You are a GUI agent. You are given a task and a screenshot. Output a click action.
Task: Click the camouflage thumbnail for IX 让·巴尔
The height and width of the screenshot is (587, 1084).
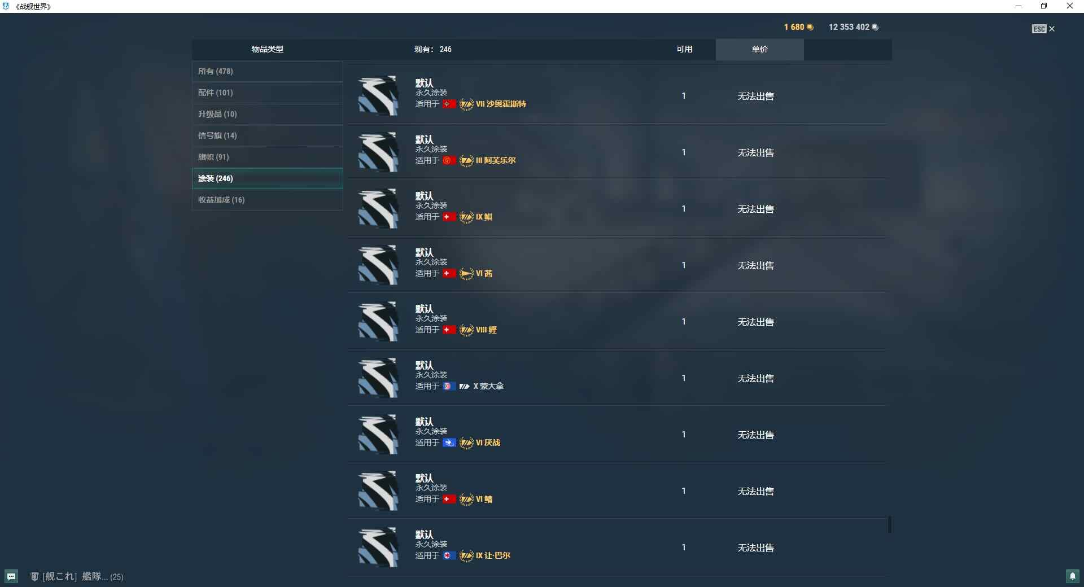[378, 547]
